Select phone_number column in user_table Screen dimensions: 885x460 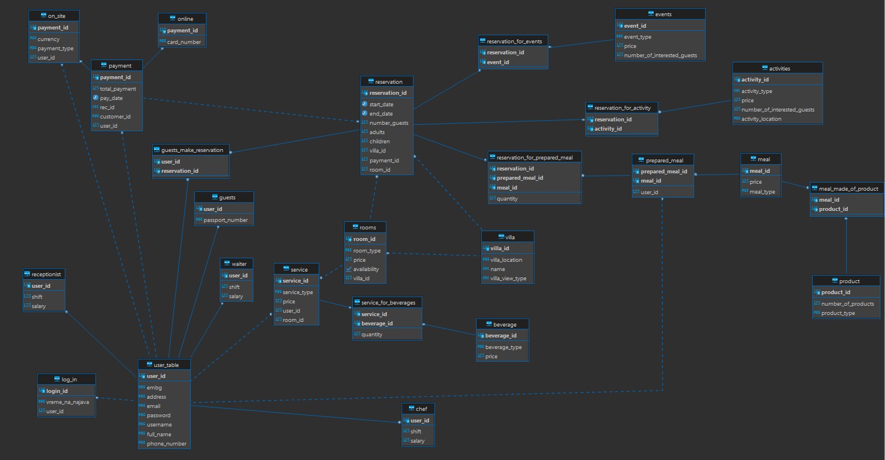pyautogui.click(x=167, y=443)
